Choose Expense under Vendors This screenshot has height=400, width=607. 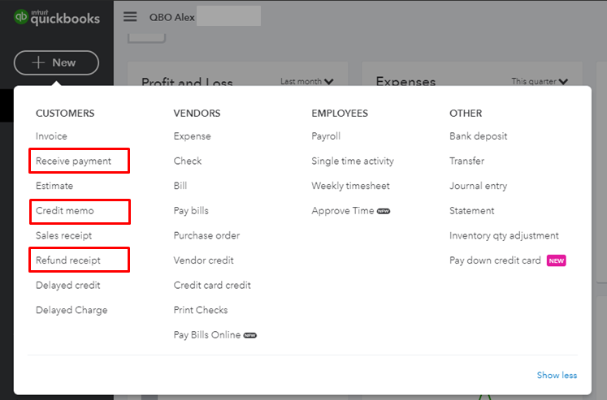193,136
